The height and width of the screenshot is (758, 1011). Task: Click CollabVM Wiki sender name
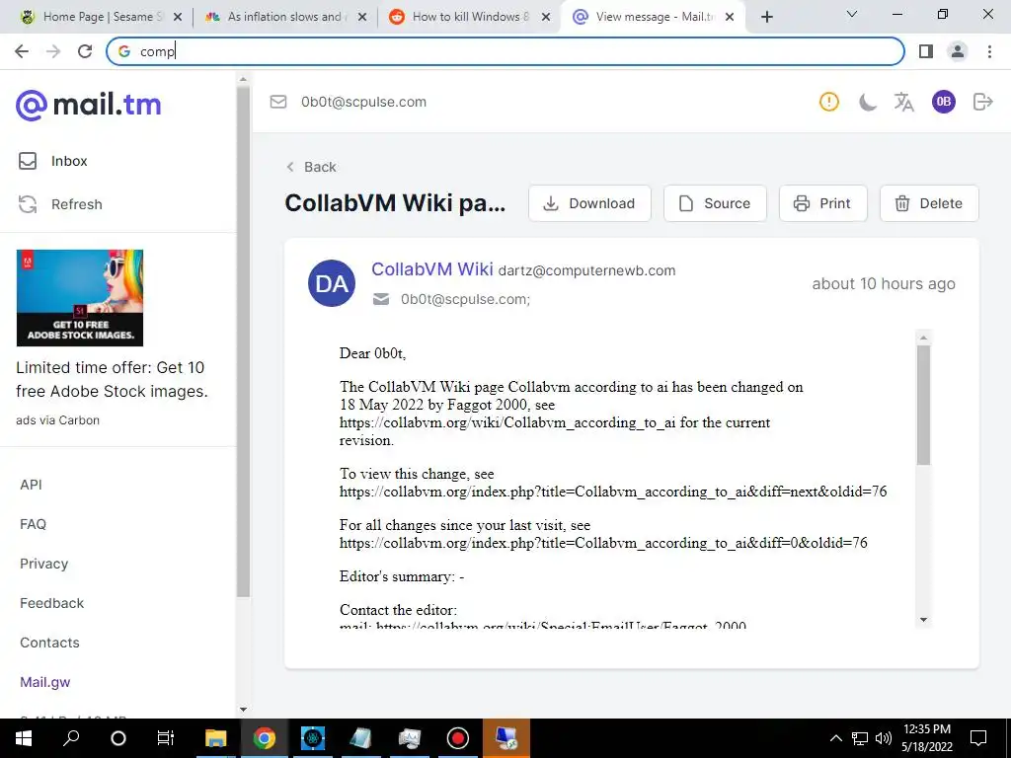coord(432,269)
